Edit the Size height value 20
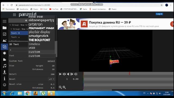The width and height of the screenshot is (174, 98). 53,66
